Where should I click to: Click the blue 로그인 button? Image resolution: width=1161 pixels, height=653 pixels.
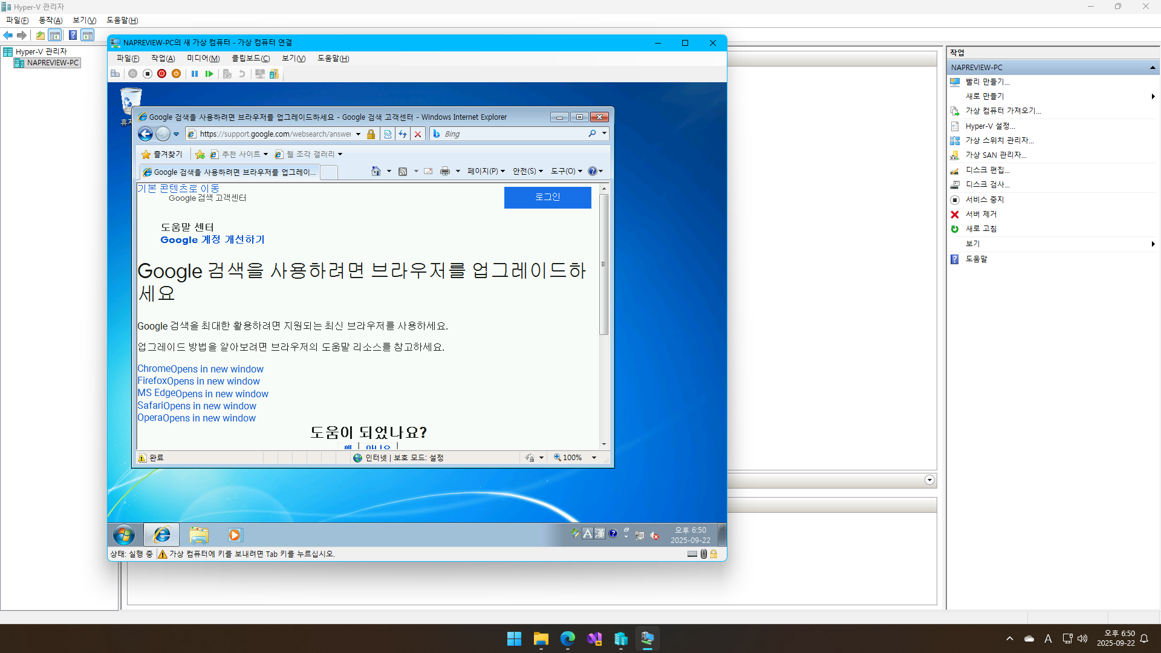pyautogui.click(x=548, y=197)
